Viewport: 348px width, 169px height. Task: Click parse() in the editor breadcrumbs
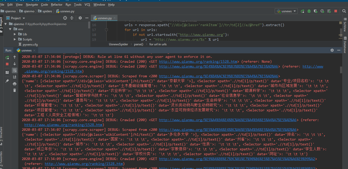tap(139, 44)
